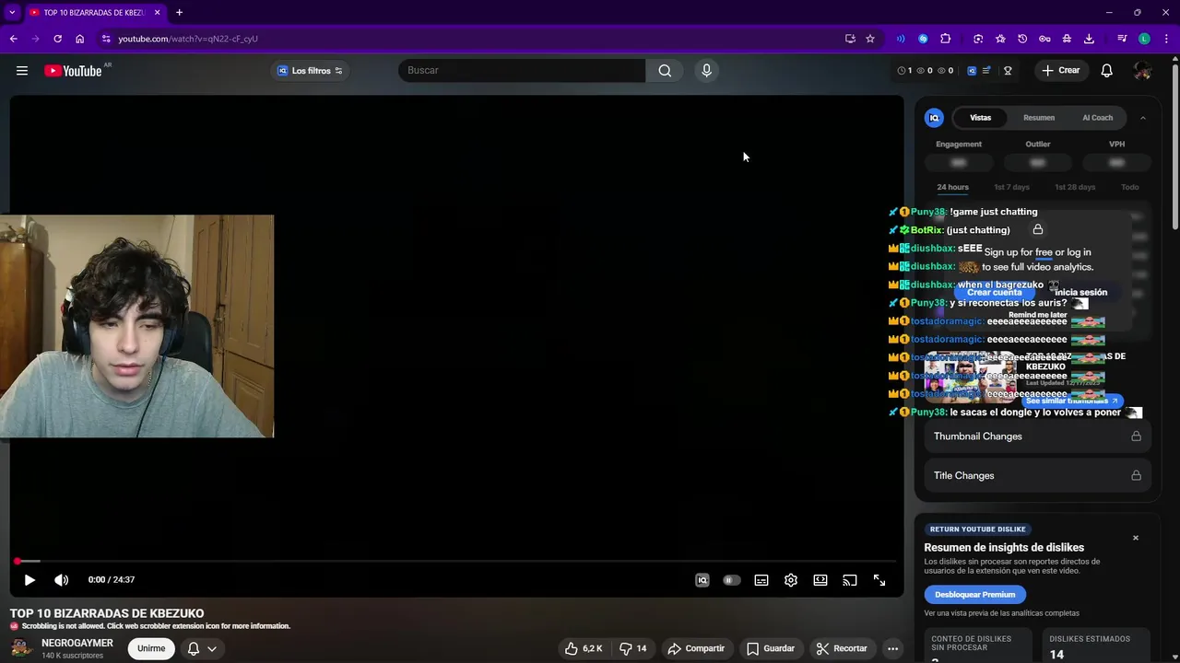
Task: Select the 24 hours range
Action: point(952,187)
